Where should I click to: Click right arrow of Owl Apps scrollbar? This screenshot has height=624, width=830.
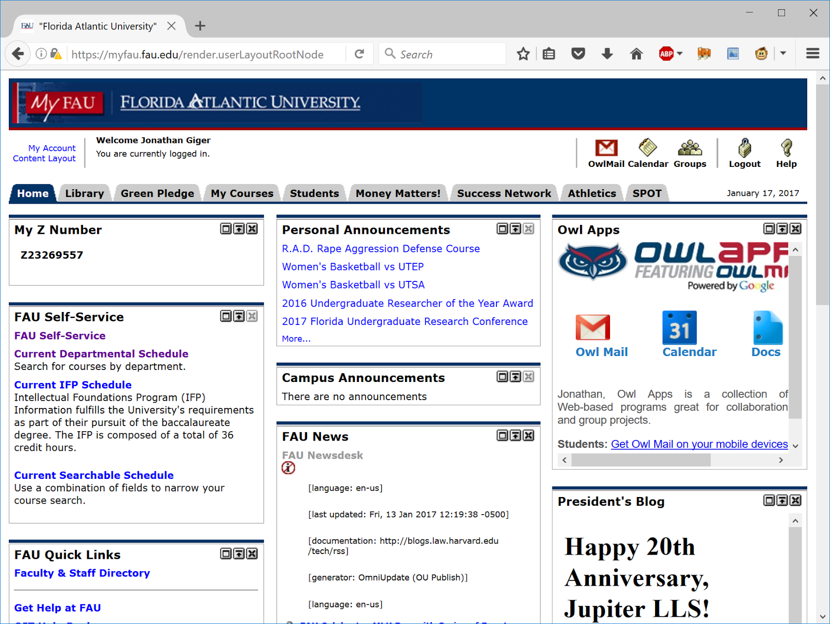pos(781,460)
